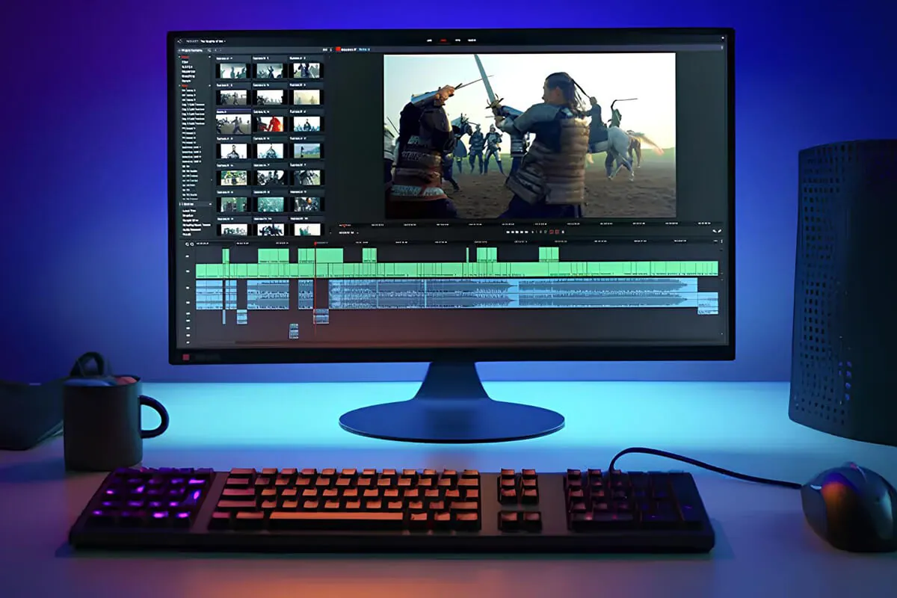Select the small lowest clip below the audio tracks
Image resolution: width=897 pixels, height=598 pixels.
(294, 331)
